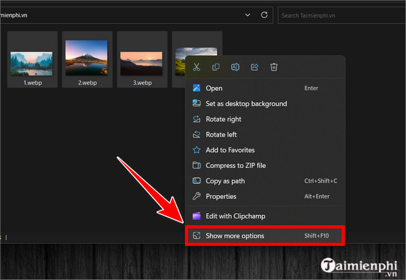Focus the Search Taimienphi.vn field

click(342, 15)
